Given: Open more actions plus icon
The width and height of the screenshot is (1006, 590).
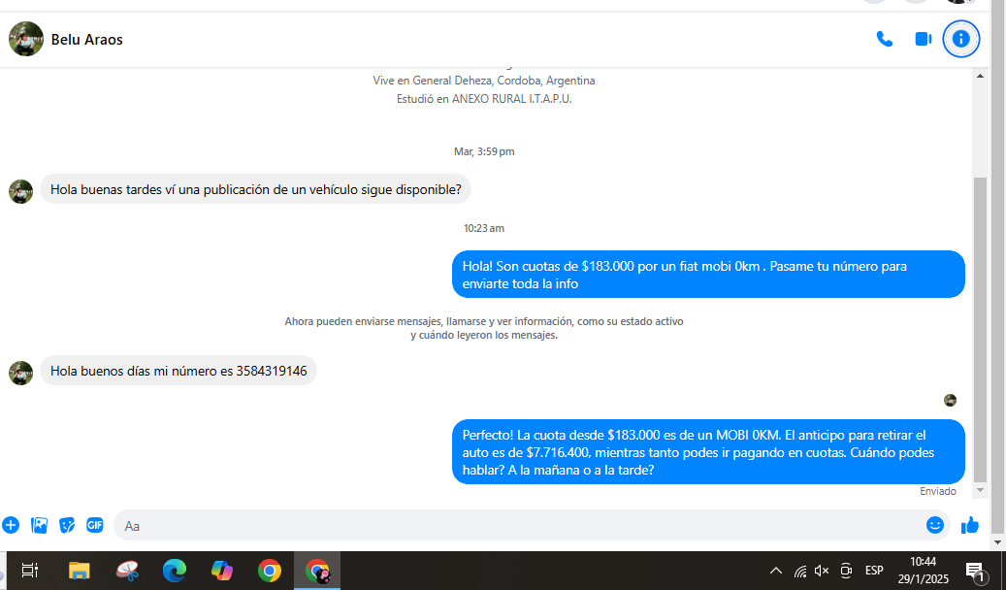Looking at the screenshot, I should tap(11, 525).
